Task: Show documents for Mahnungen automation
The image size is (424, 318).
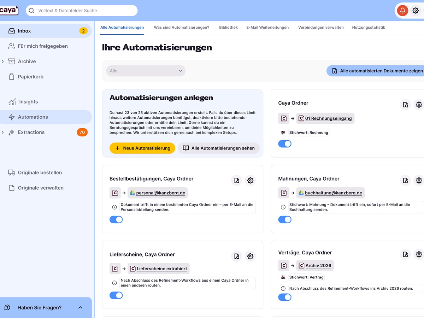Action: point(405,181)
